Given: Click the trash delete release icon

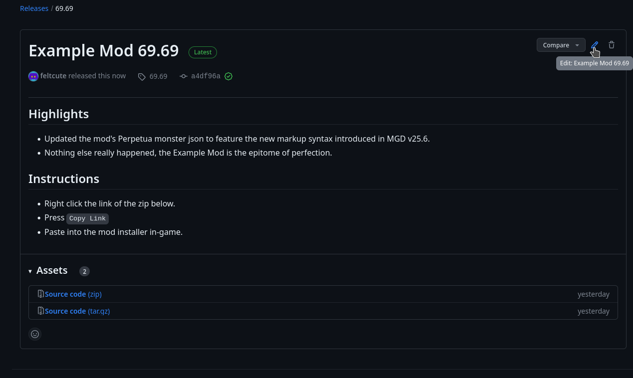Looking at the screenshot, I should (x=612, y=45).
